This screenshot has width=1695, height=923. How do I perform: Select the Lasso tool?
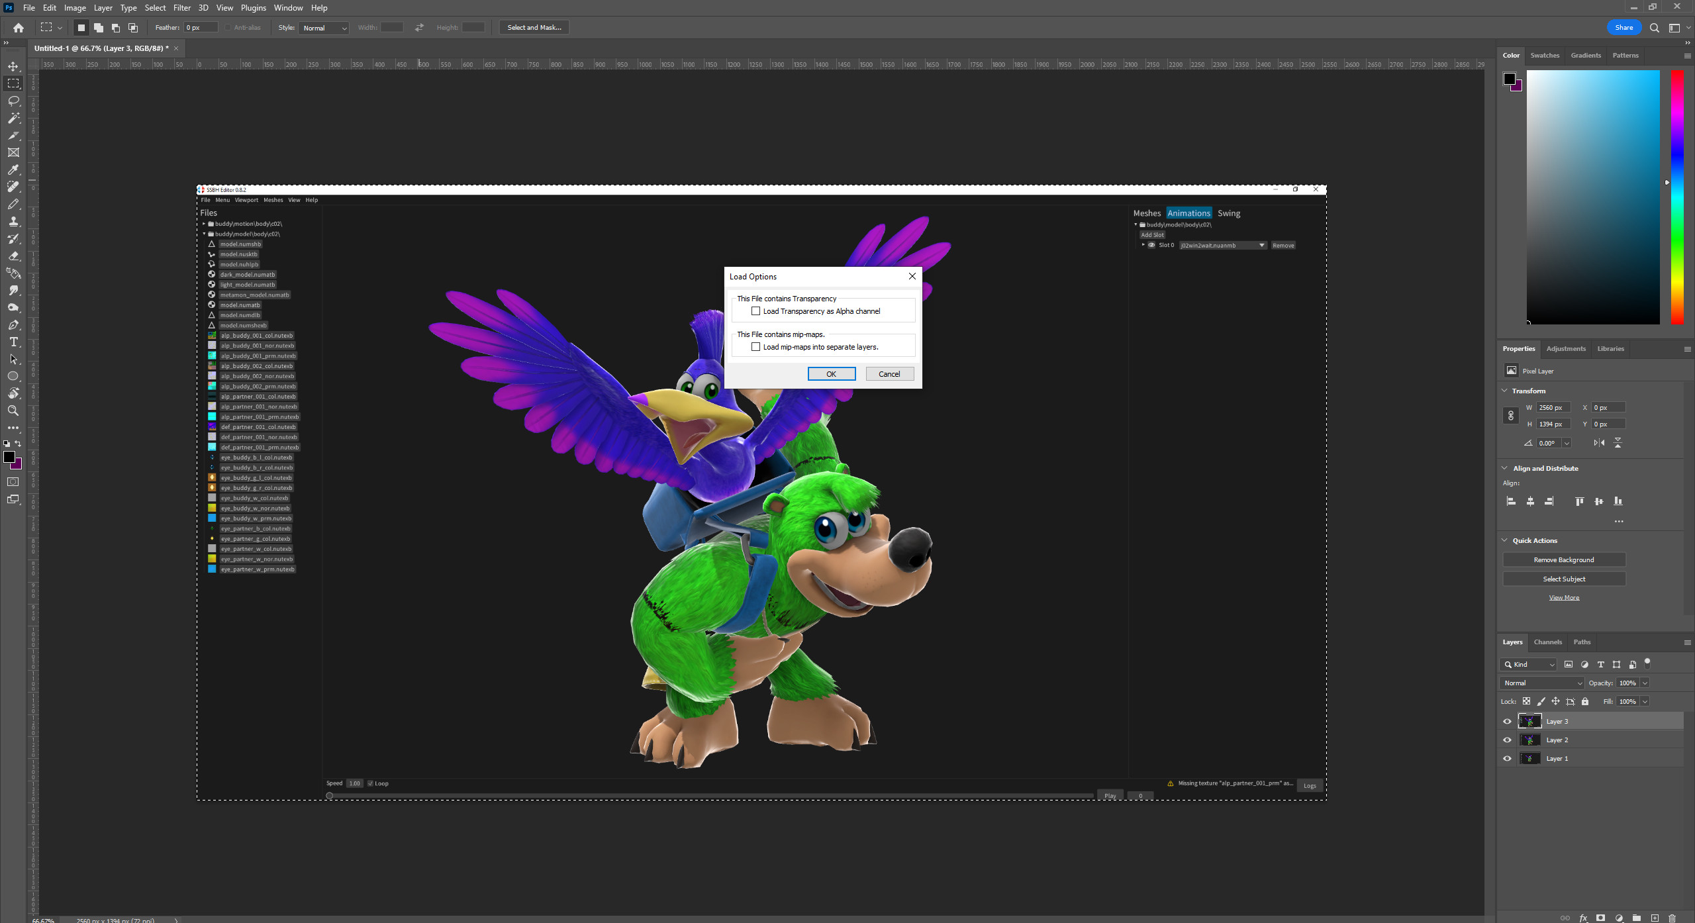pyautogui.click(x=13, y=99)
